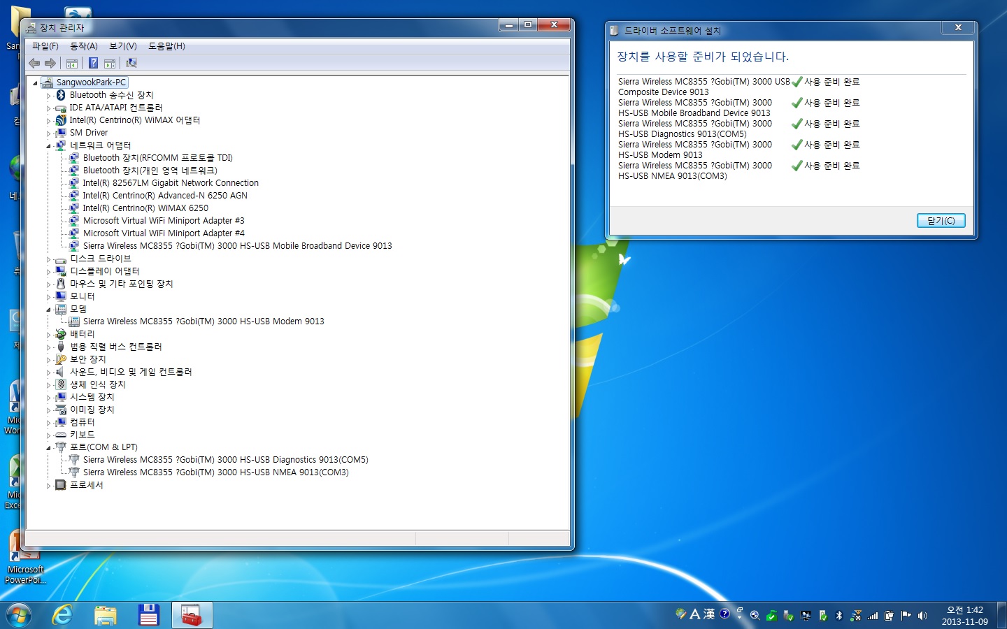This screenshot has height=629, width=1007.
Task: Expand the Bluetooth 송수신 장치 category
Action: tap(49, 96)
